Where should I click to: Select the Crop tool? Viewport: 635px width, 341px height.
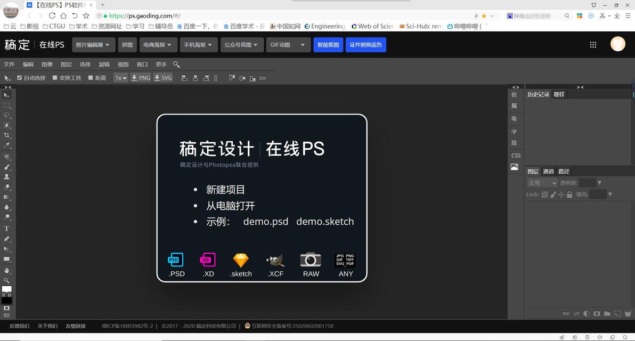tap(6, 135)
